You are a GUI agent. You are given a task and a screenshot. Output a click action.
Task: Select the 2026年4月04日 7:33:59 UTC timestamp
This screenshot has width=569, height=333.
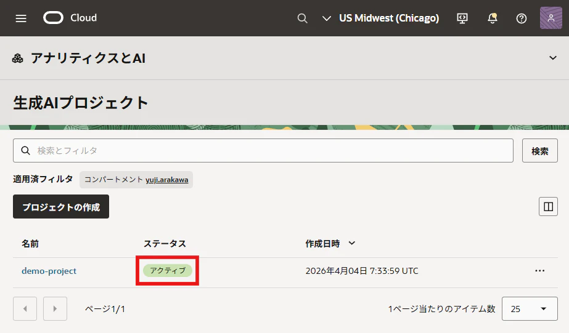click(362, 271)
